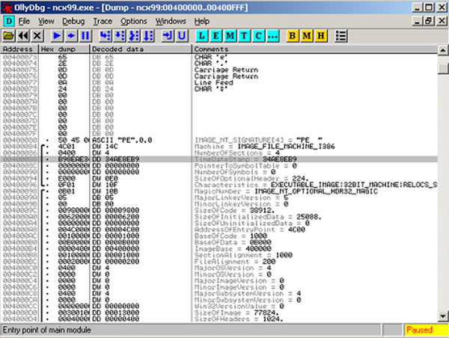Select the IMAGE_FILE_MACHINE_I386 comment
This screenshot has width=449, height=338.
point(284,147)
